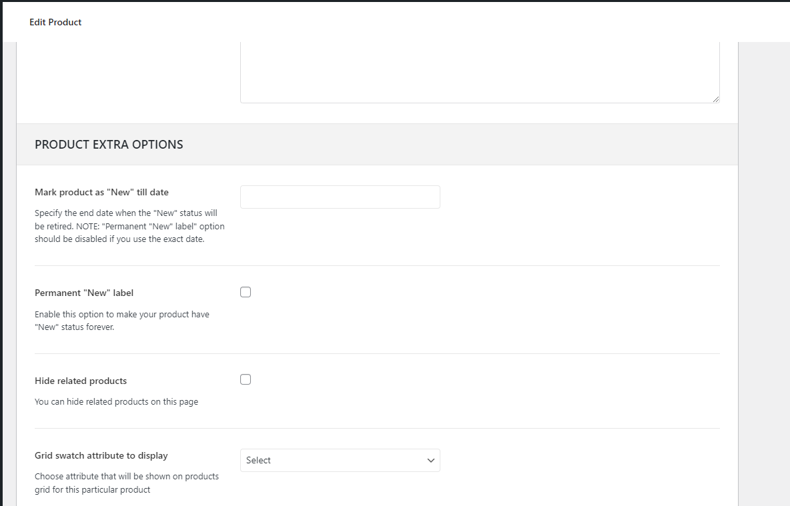This screenshot has width=790, height=506.
Task: Click the Edit Product page title
Action: click(x=55, y=22)
